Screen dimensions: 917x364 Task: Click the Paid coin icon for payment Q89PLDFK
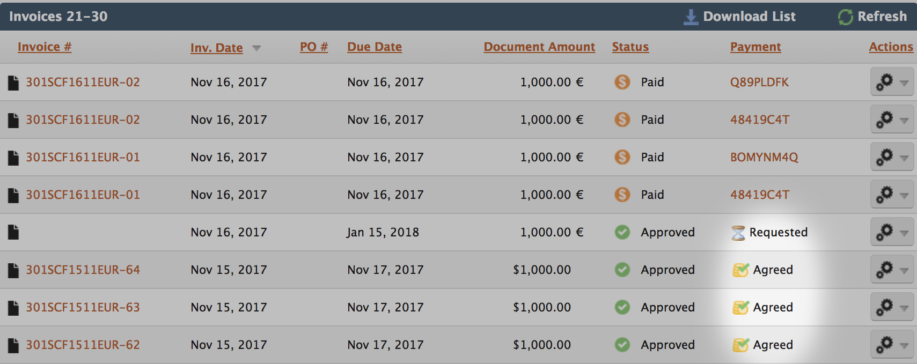click(622, 82)
